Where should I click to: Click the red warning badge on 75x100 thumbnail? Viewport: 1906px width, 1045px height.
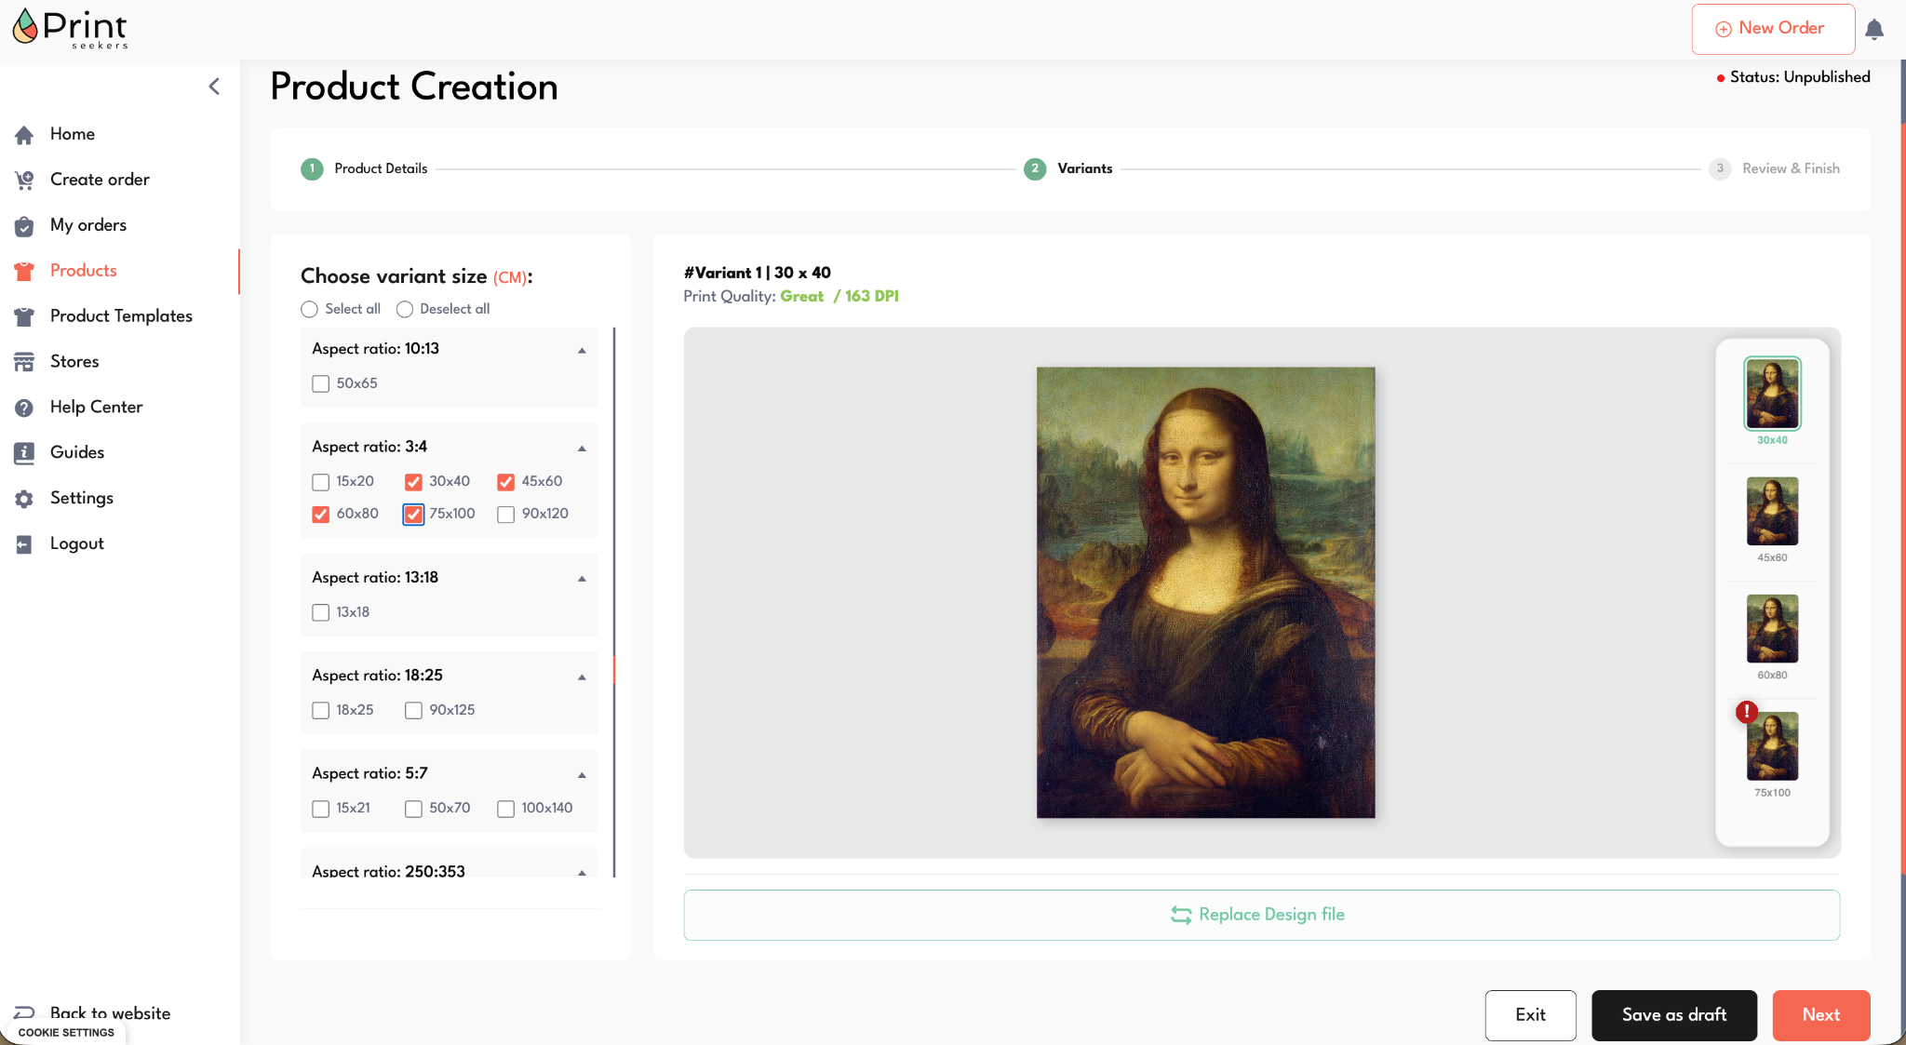click(x=1747, y=712)
